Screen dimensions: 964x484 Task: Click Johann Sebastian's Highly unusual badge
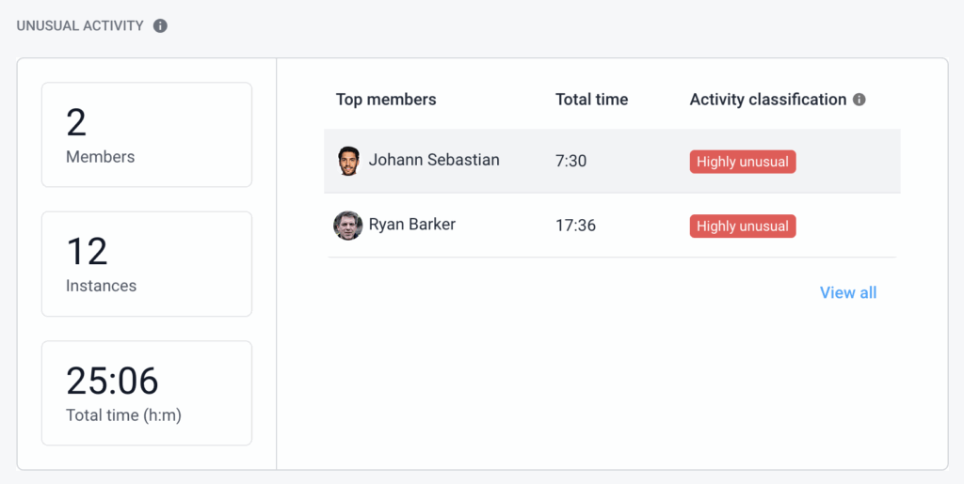click(x=743, y=162)
